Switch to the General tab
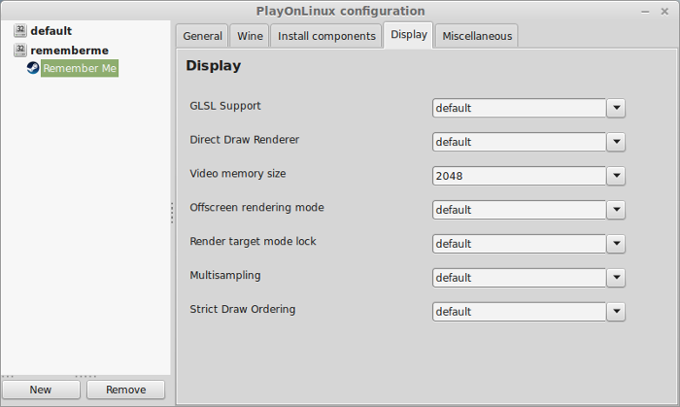 202,36
